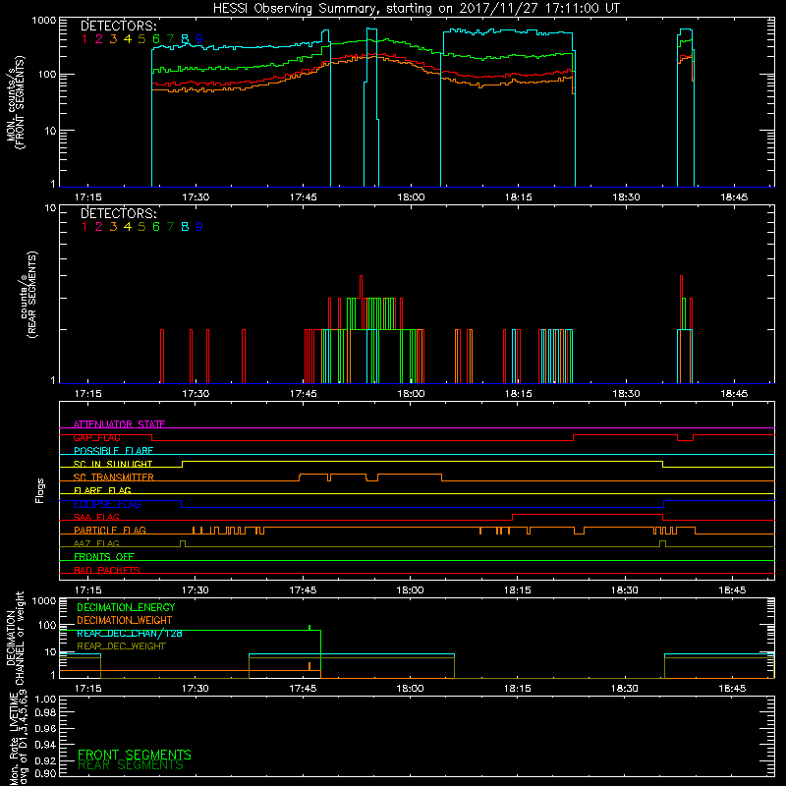
Task: Click the DECIMATION_WEIGHT legend entry
Action: (x=125, y=621)
